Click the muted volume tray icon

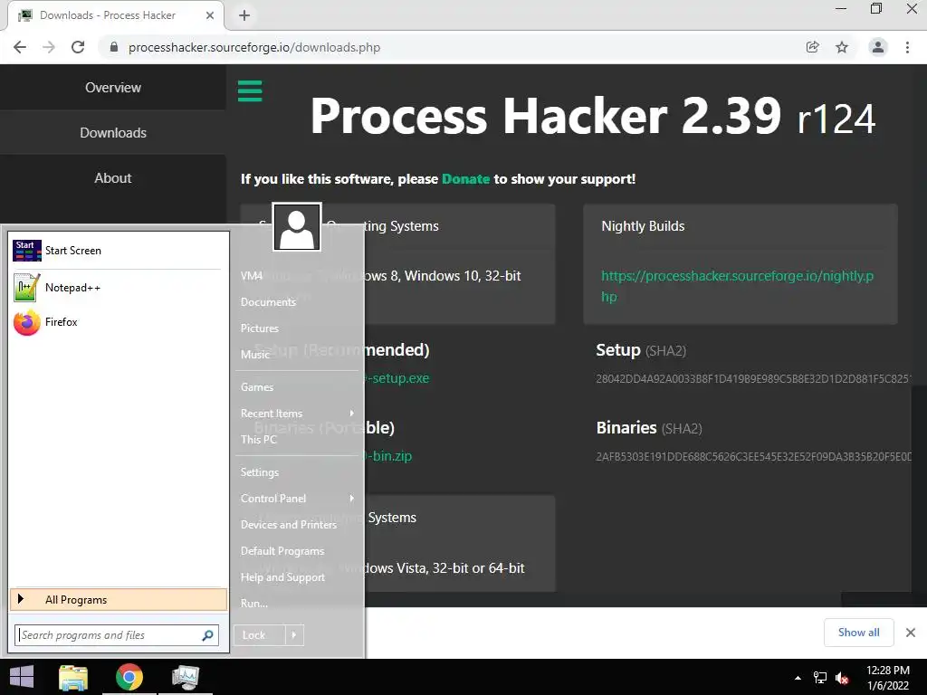coord(842,678)
